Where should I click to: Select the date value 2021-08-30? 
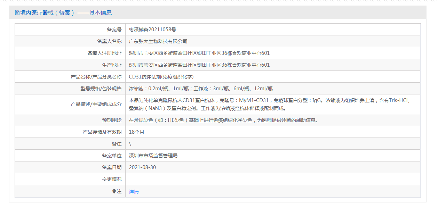[142, 167]
